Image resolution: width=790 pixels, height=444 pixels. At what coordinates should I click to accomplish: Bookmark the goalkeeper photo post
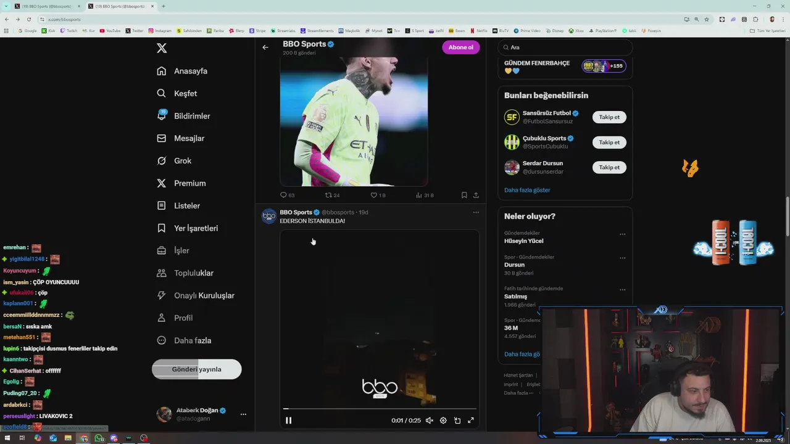point(464,195)
